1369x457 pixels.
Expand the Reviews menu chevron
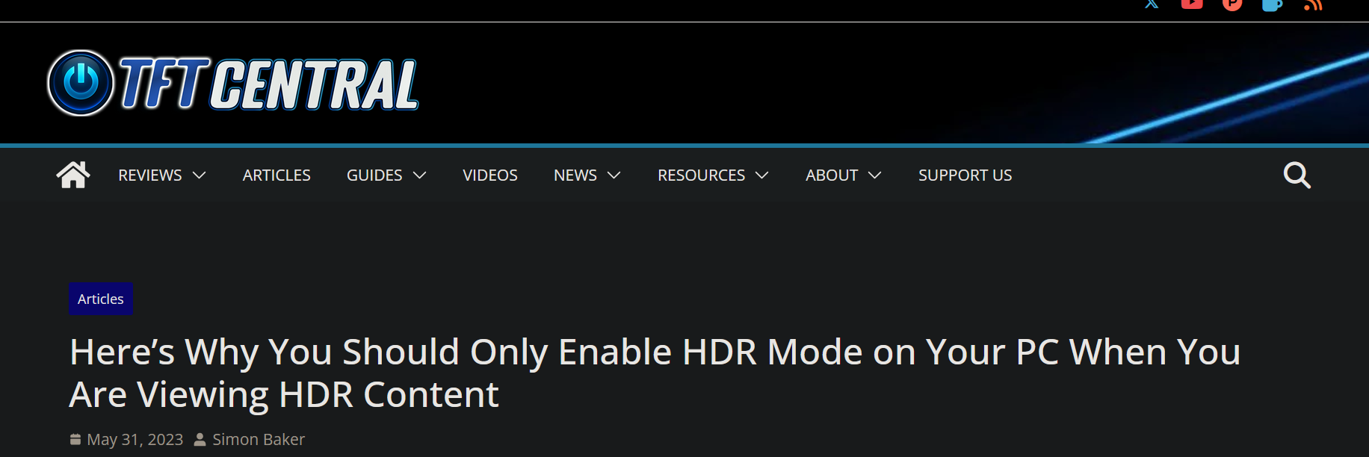click(x=199, y=175)
